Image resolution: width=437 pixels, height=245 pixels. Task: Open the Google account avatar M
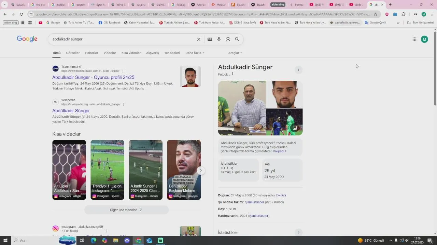point(424,39)
